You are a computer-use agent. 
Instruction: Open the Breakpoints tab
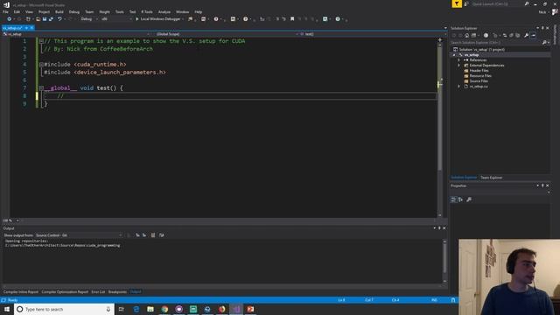[x=117, y=292]
